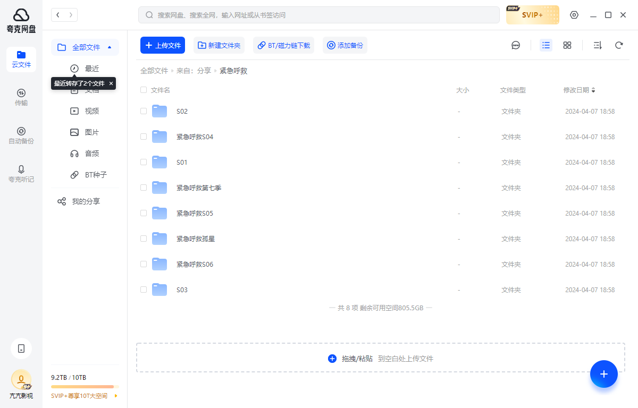Open the 传输 (transfer) panel icon
This screenshot has height=408, width=638.
click(21, 97)
